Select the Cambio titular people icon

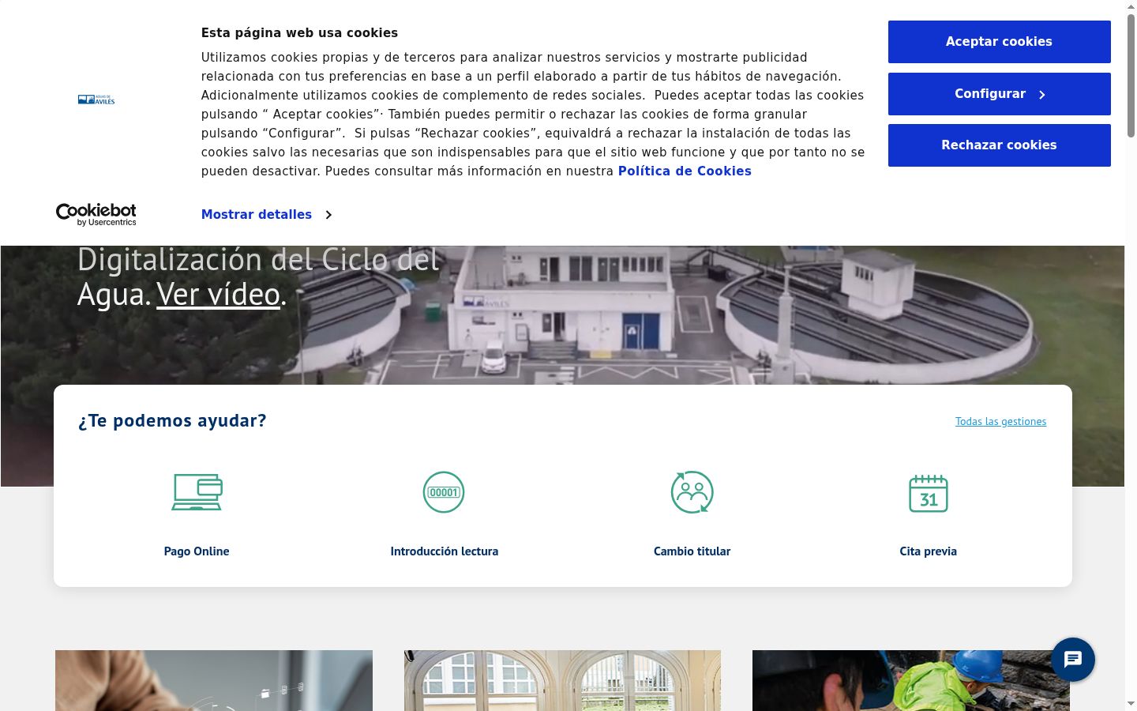click(x=692, y=492)
